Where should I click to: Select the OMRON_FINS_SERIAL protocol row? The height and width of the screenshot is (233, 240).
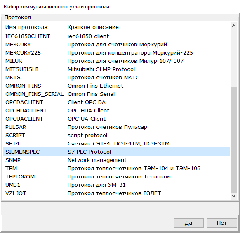click(x=116, y=94)
